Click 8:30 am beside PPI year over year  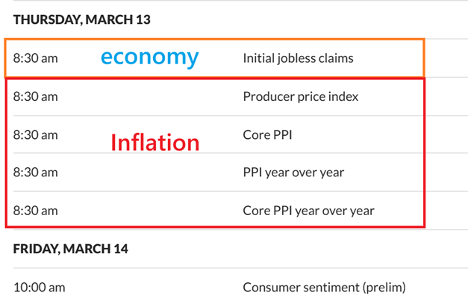(x=35, y=173)
